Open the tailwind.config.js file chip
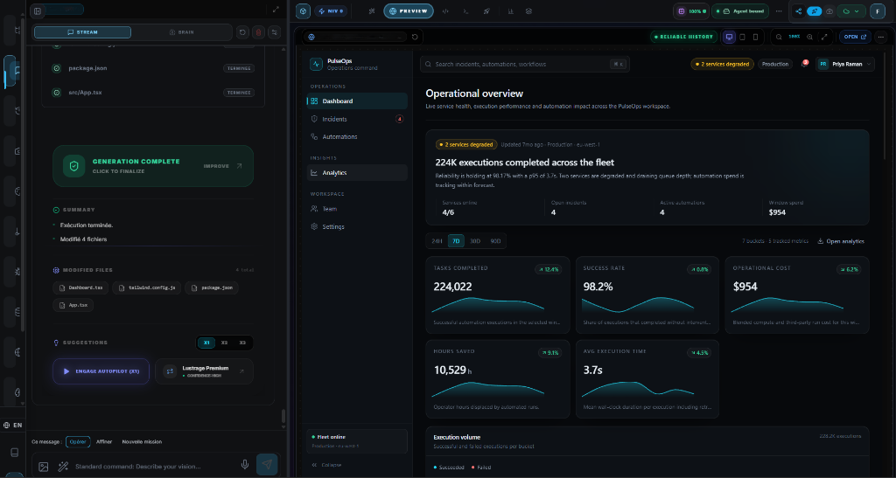The height and width of the screenshot is (478, 896). click(147, 287)
